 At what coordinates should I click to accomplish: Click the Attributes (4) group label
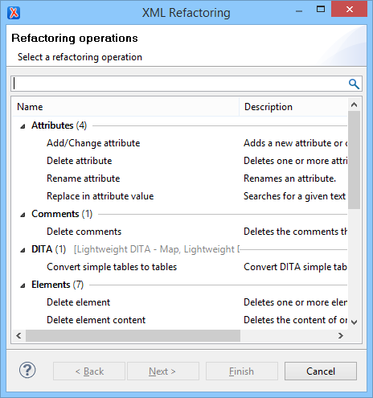pyautogui.click(x=59, y=125)
